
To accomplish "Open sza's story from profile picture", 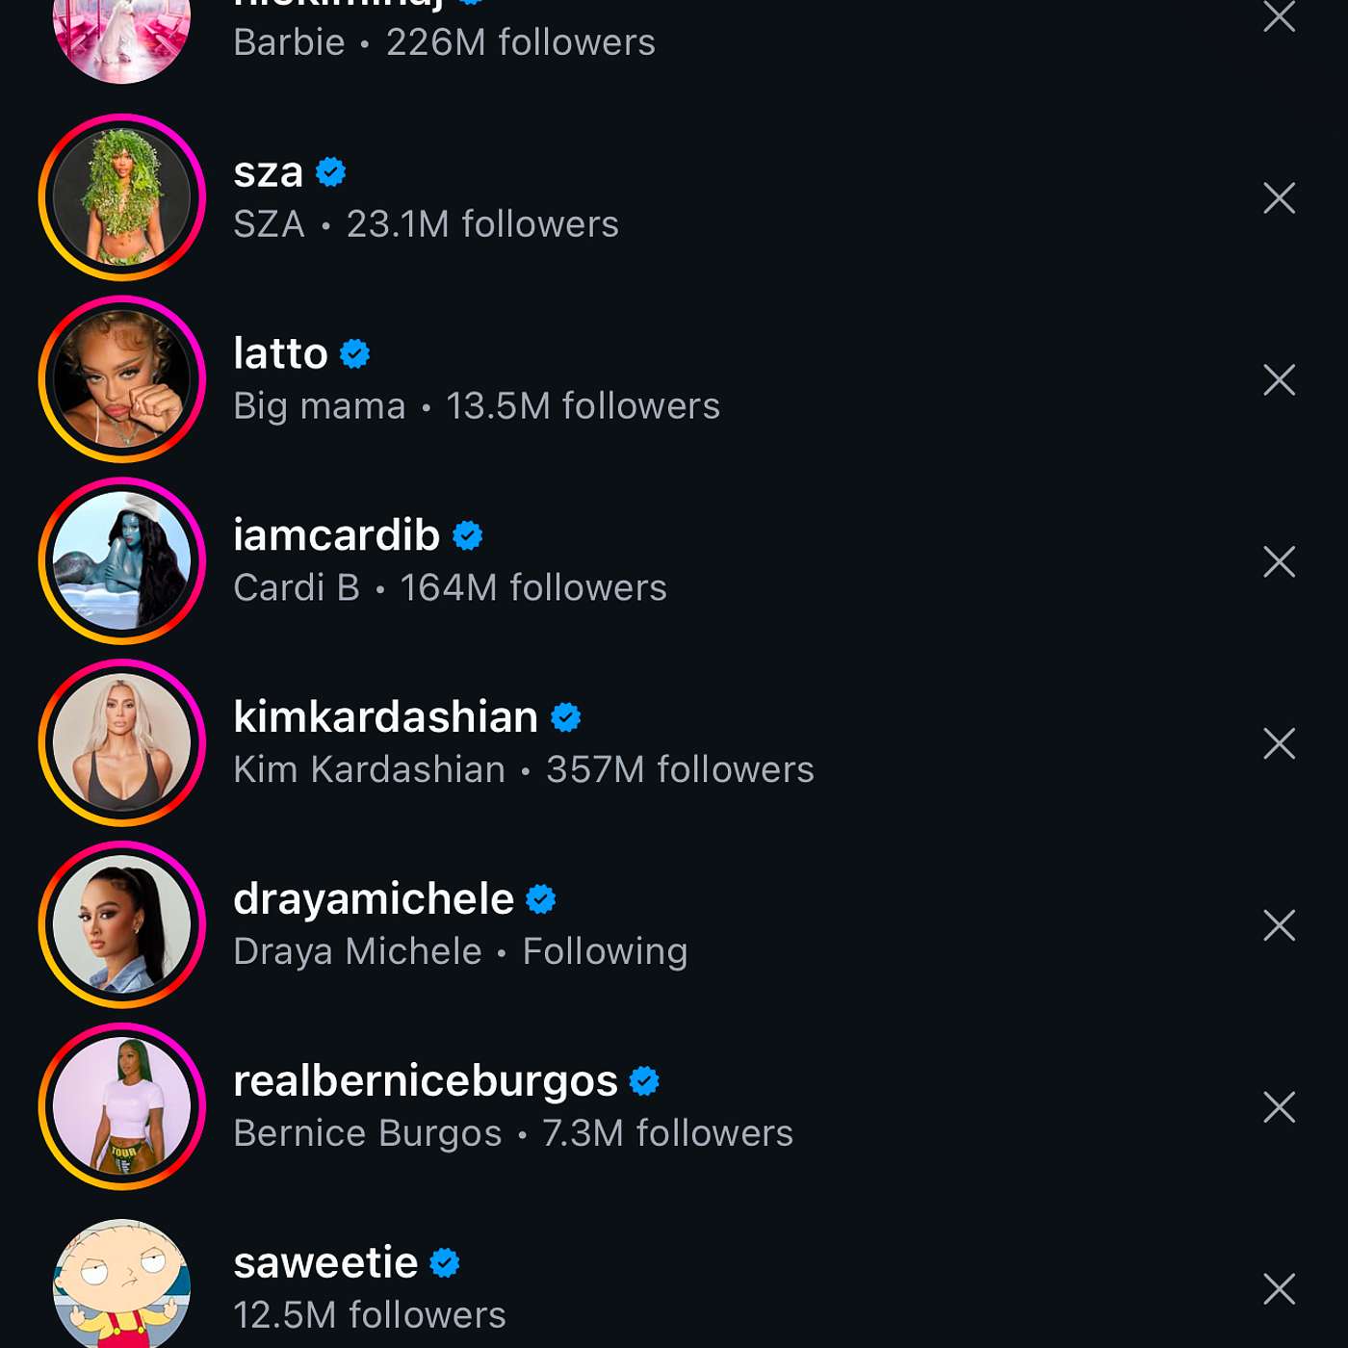I will tap(122, 197).
